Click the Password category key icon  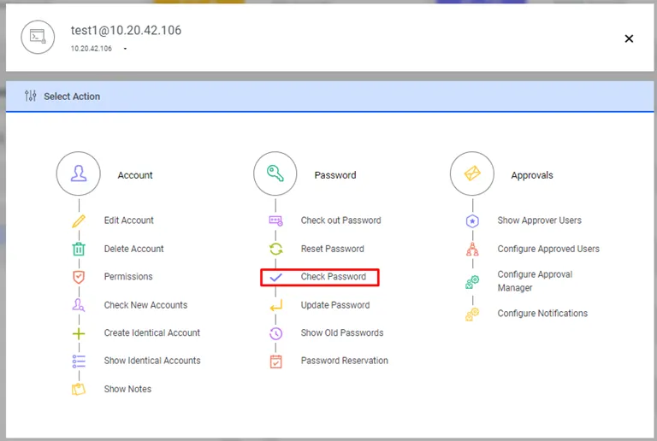click(275, 173)
